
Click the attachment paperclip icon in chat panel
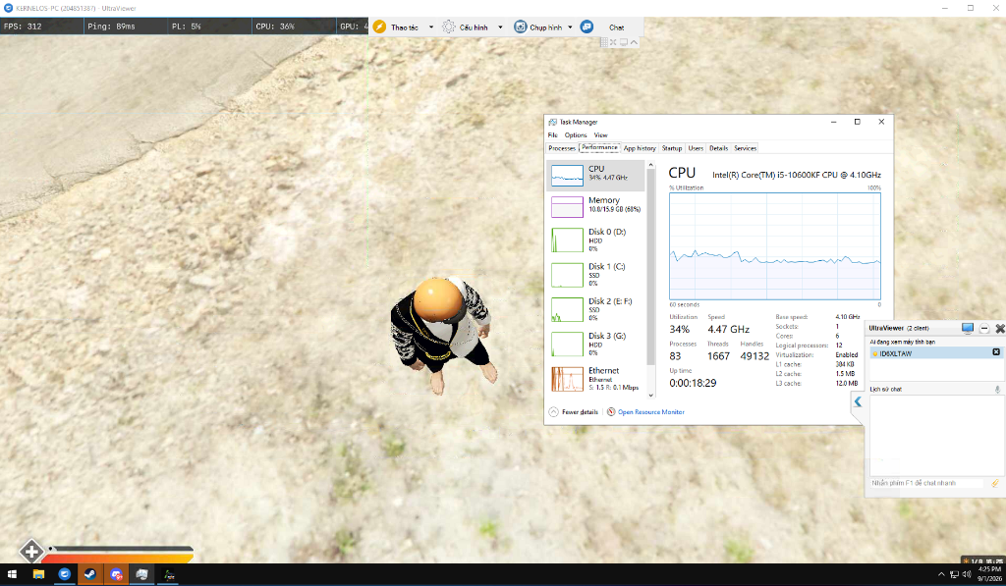(x=995, y=483)
